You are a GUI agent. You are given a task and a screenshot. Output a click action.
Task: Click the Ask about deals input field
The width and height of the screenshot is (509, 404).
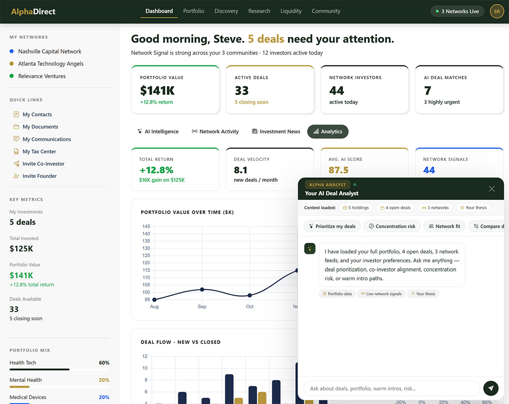pos(392,388)
